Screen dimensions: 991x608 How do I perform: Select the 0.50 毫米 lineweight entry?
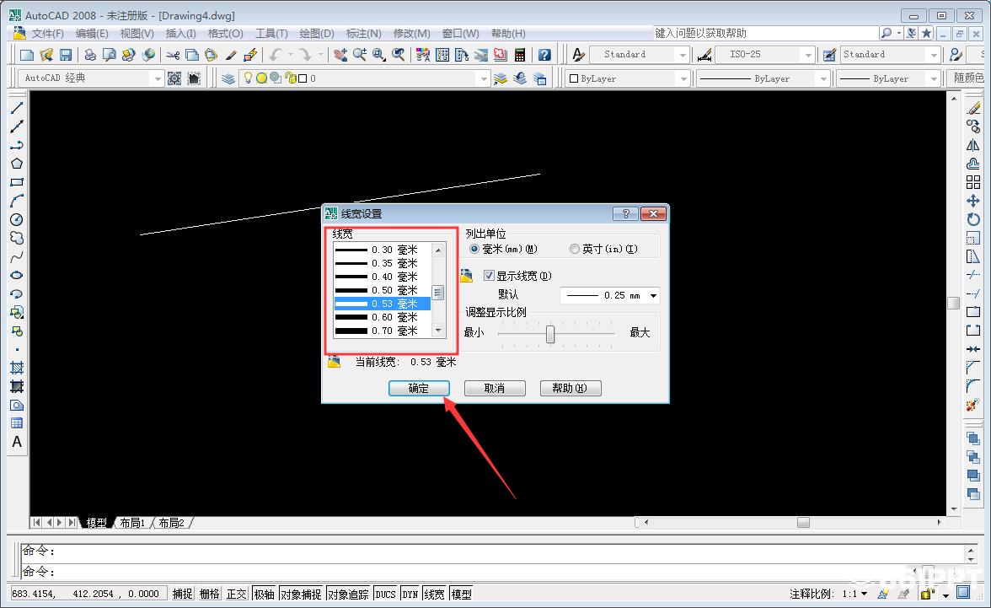click(x=383, y=290)
